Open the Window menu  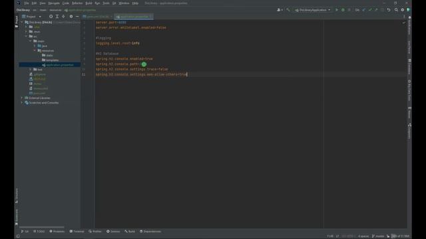point(124,3)
